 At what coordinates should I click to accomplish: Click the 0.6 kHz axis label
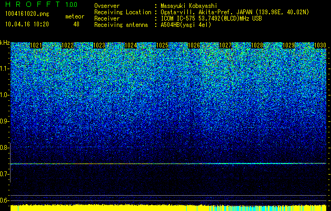(4, 200)
